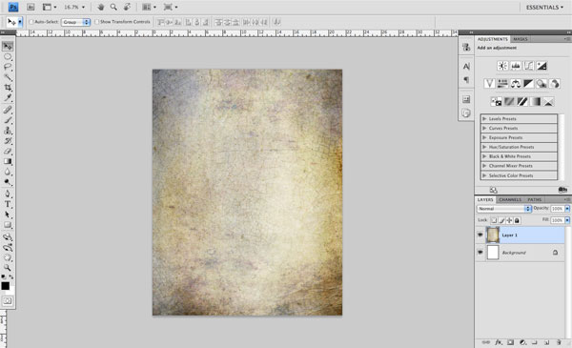Open the Normal blend mode dropdown
The image size is (572, 348).
[504, 209]
